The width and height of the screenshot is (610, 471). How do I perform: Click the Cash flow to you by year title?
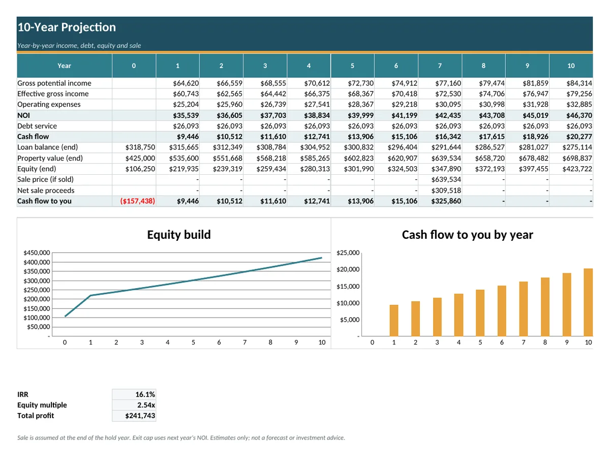click(x=467, y=235)
